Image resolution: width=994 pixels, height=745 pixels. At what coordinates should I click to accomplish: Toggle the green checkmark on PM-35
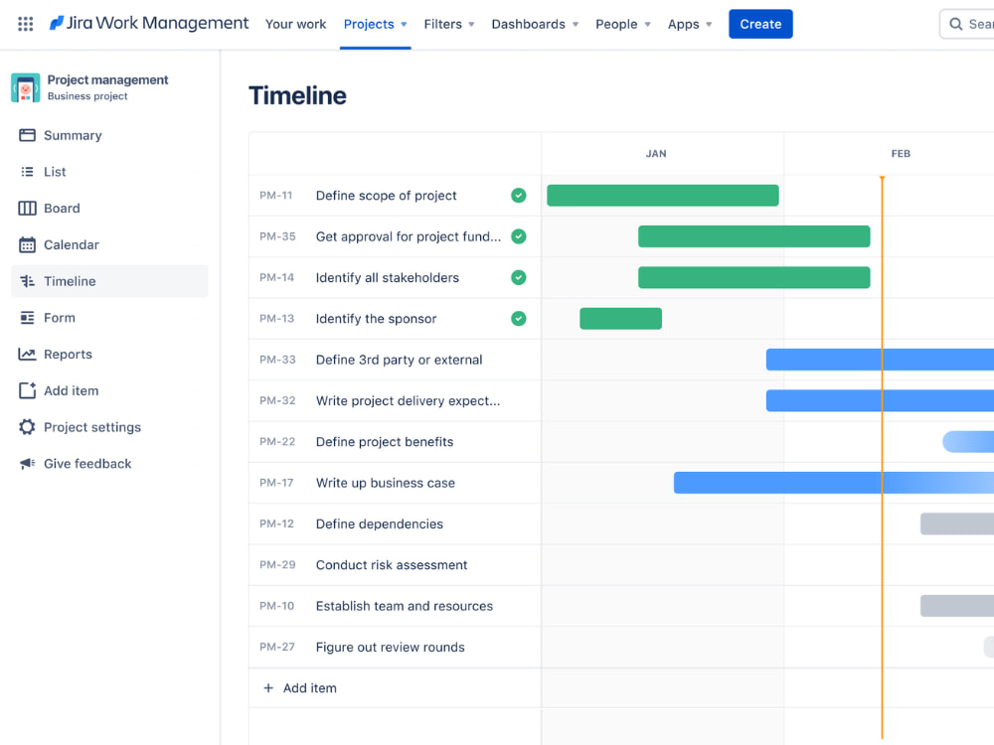coord(518,236)
